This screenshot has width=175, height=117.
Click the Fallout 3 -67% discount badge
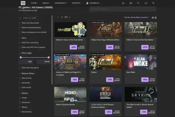(145, 47)
